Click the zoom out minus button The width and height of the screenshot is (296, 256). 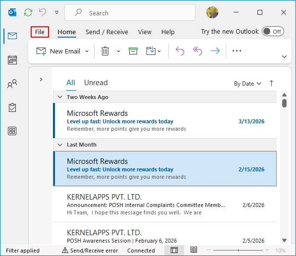[208, 250]
